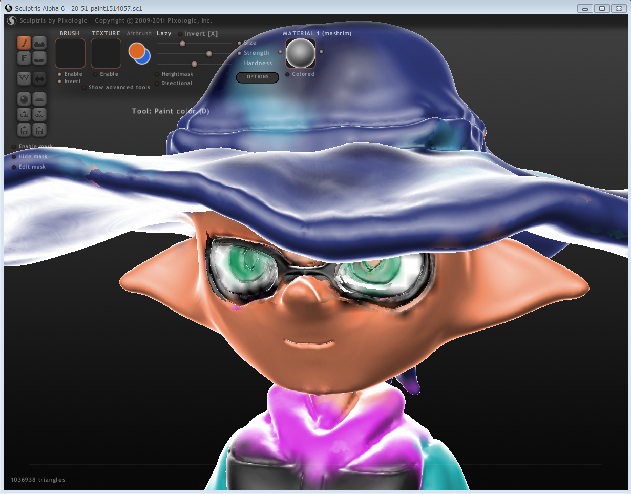
Task: Toggle Enable under the BRUSH slot
Action: pos(70,74)
